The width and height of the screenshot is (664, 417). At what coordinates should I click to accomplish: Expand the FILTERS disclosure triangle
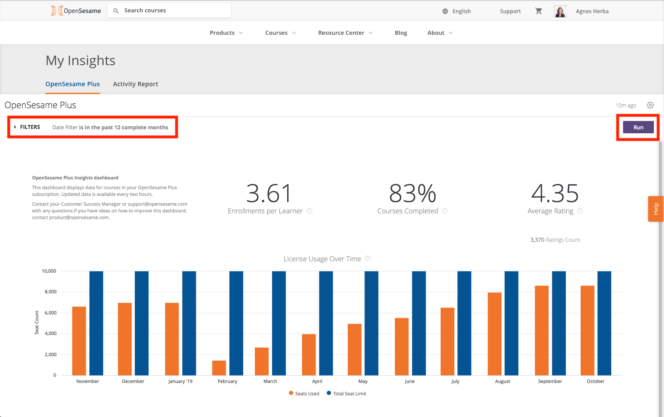[x=15, y=127]
